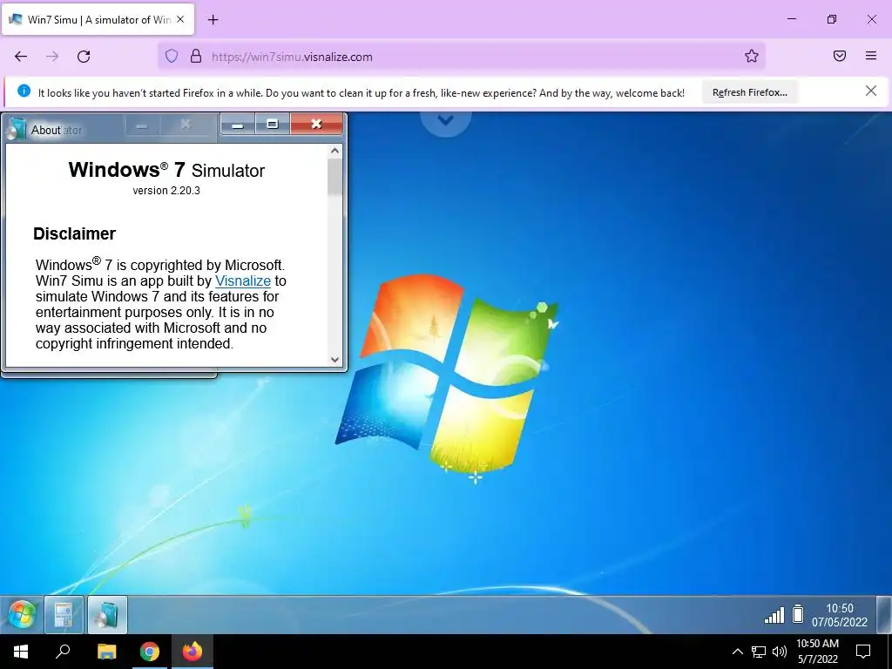
Task: Click the address bar URL field
Action: point(461,57)
